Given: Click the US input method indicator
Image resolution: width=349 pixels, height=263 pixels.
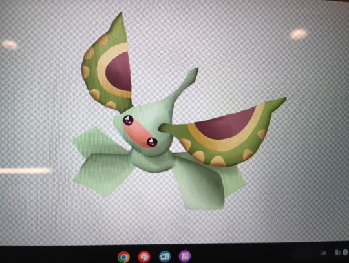Looking at the screenshot, I should [323, 253].
